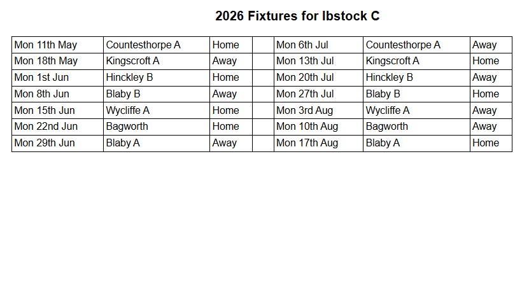Select the 'Mon 15th Jun' date cell
Viewport: 529px width, 287px height.
(45, 111)
